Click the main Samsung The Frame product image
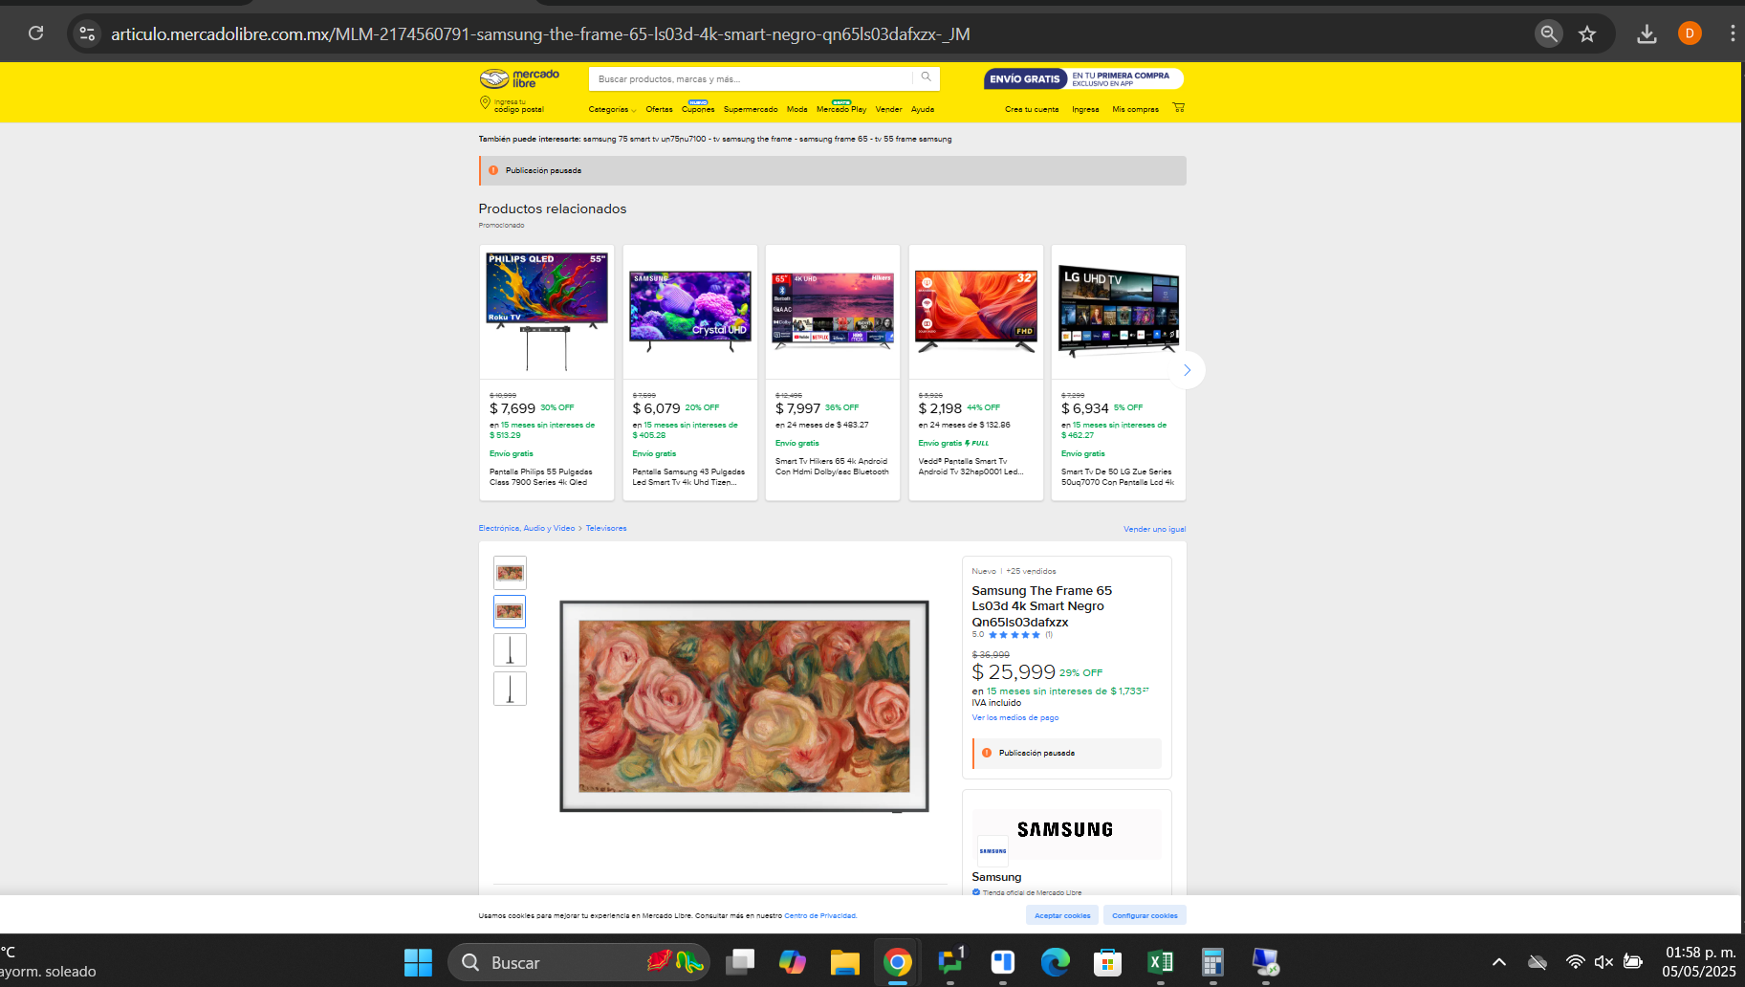 tap(744, 706)
